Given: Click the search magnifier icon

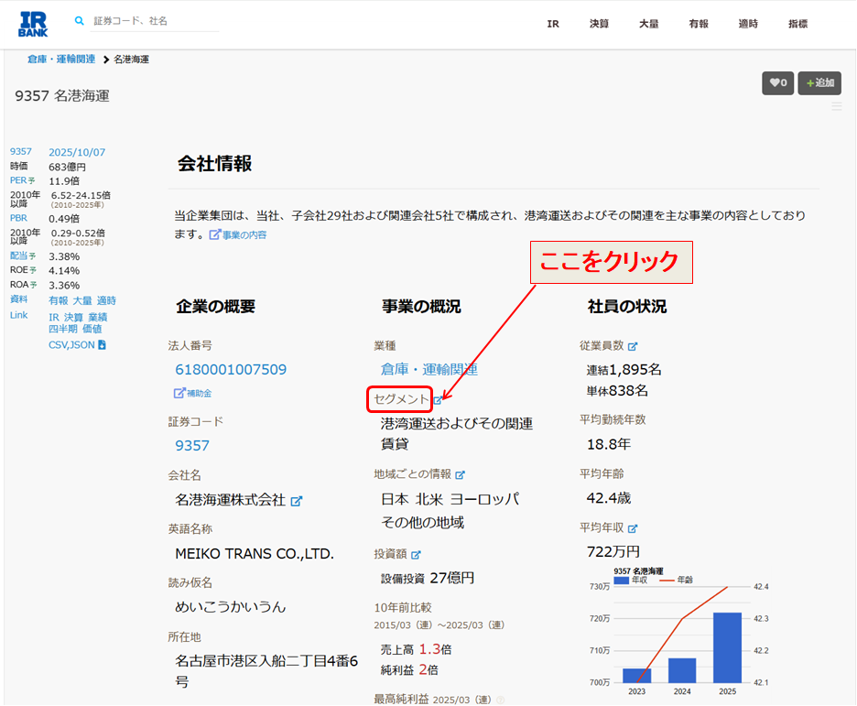Looking at the screenshot, I should coord(80,21).
